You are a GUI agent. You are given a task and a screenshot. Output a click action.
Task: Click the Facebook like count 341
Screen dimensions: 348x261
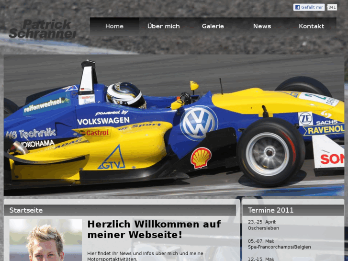[x=332, y=7]
